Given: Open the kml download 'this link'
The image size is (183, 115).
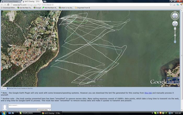Looking at the screenshot, I should click(x=148, y=93).
